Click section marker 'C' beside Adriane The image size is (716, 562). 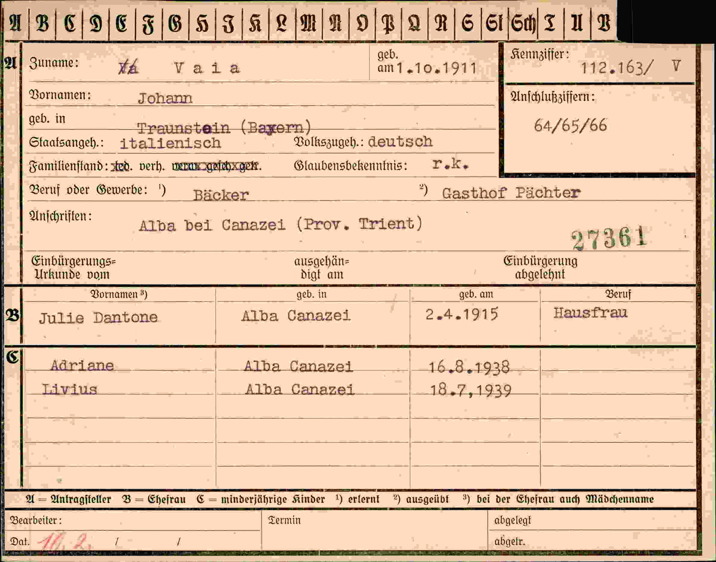pyautogui.click(x=13, y=357)
